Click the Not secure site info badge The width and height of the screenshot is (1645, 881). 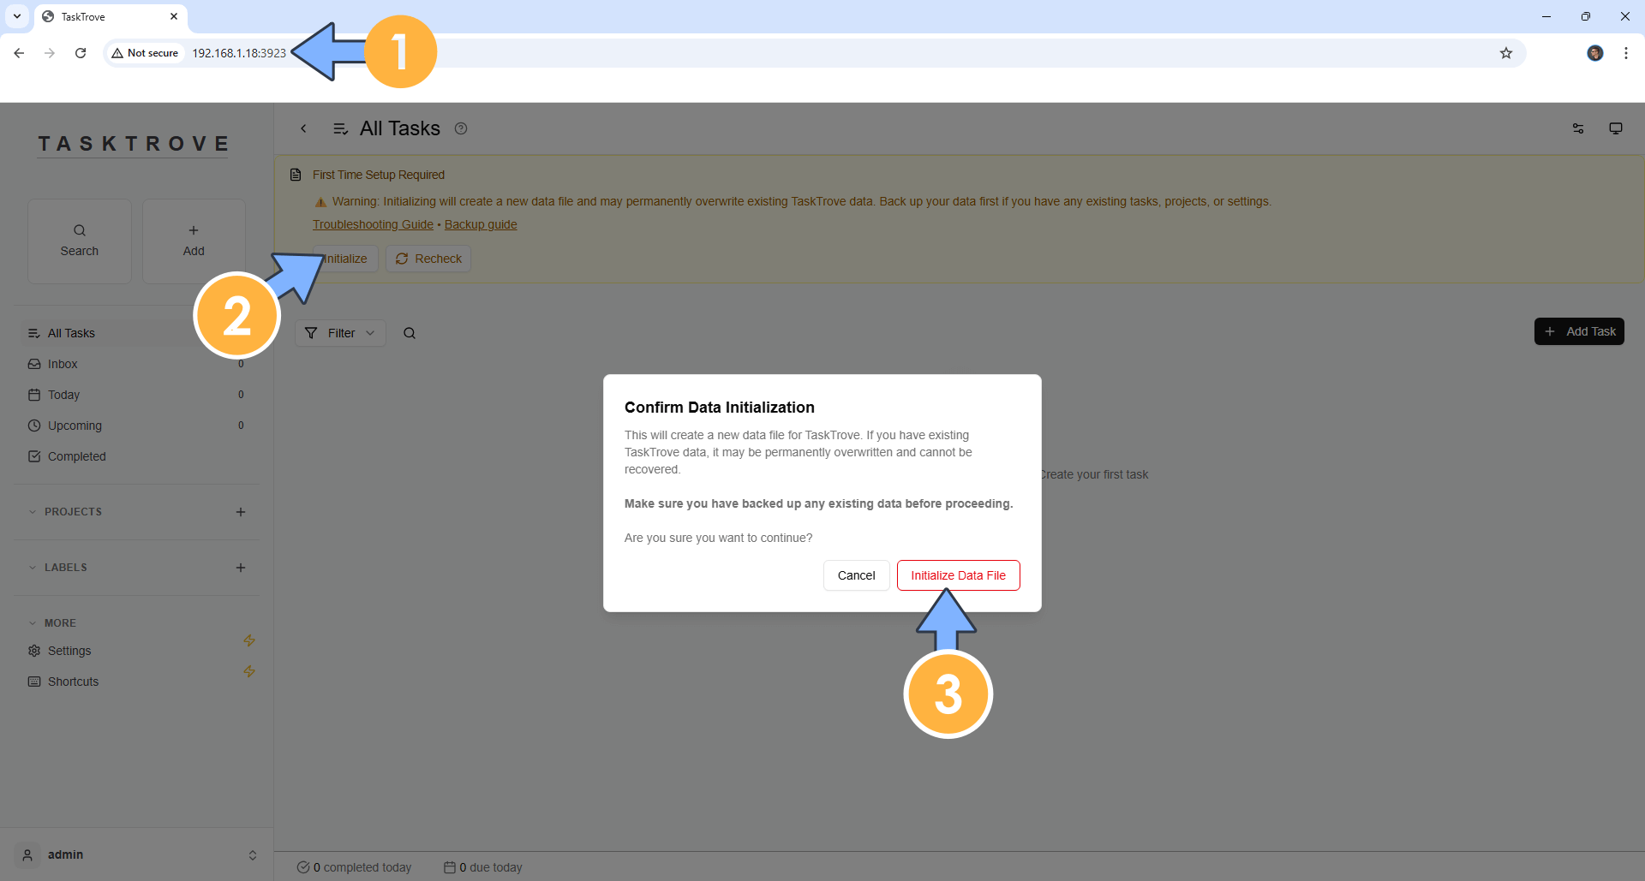click(x=146, y=53)
